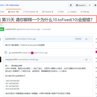Viewport: 97px width, 97px height.
Task: Click the code snippet (10).toFixed(10)
Action: [x=13, y=81]
